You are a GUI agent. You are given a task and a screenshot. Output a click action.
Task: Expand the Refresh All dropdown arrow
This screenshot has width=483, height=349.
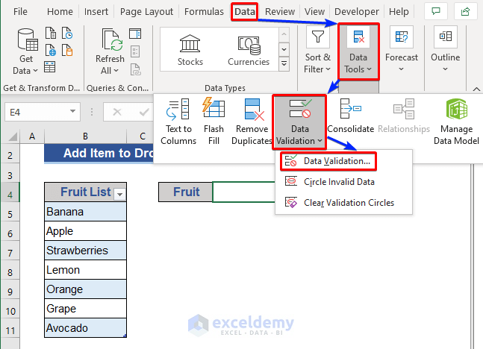tap(116, 71)
